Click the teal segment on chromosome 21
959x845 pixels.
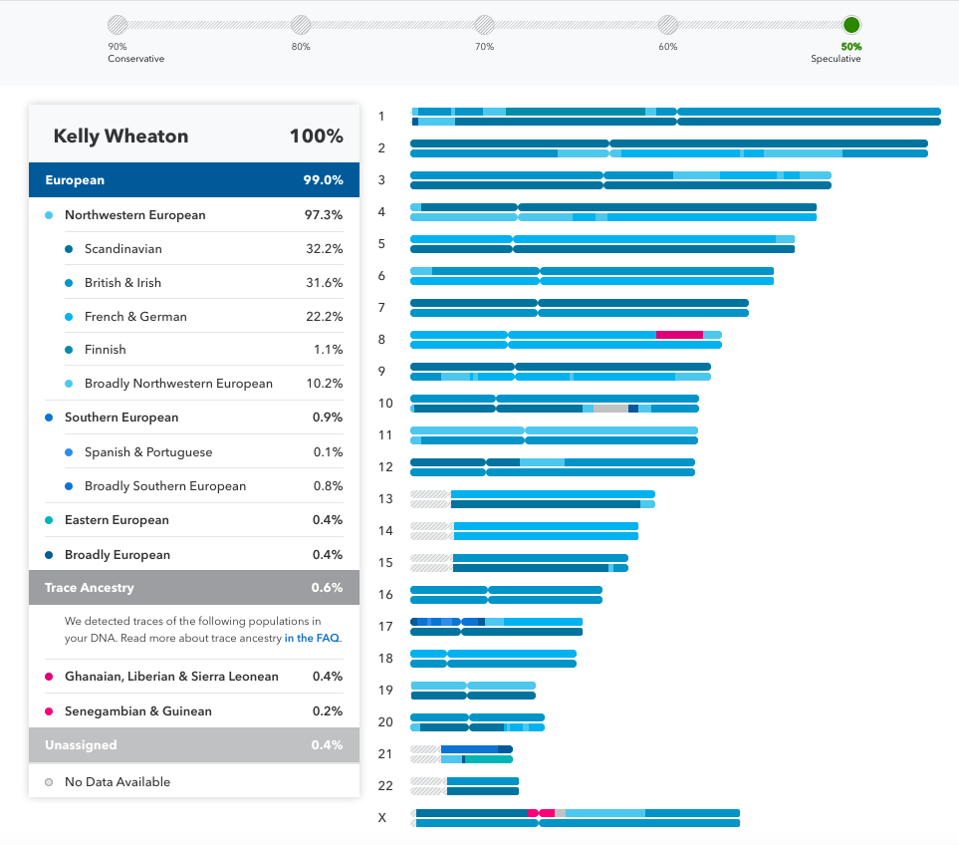click(x=488, y=759)
